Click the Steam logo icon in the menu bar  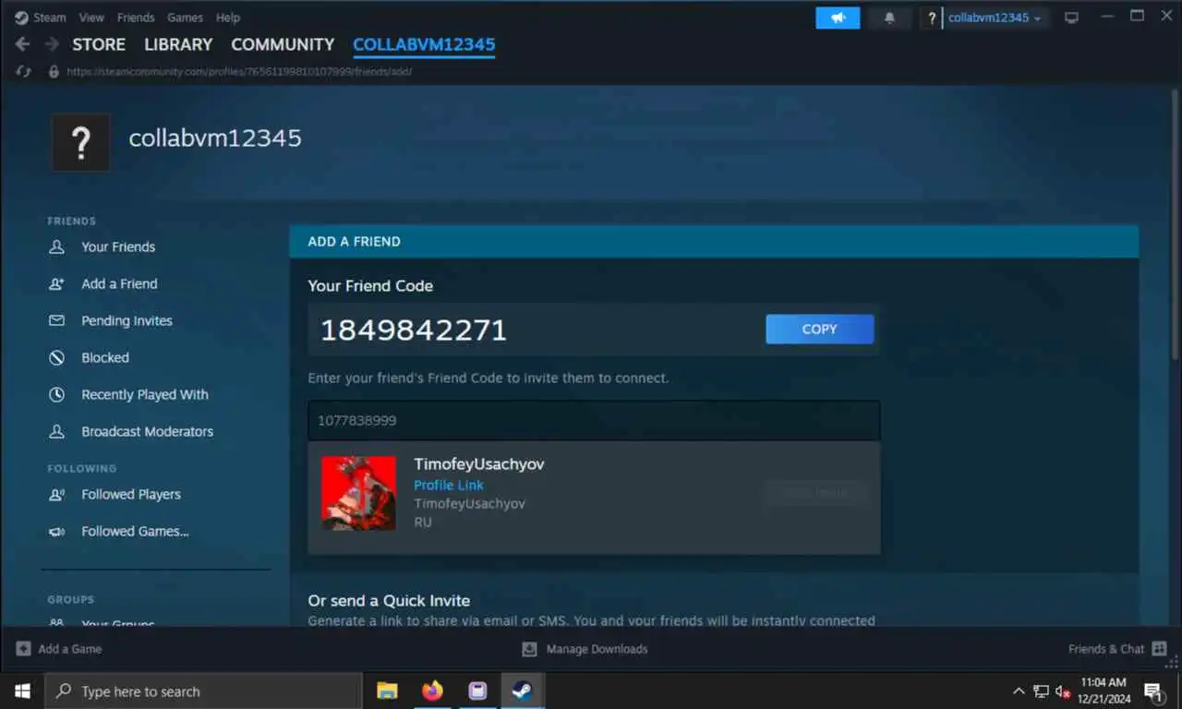click(x=21, y=18)
